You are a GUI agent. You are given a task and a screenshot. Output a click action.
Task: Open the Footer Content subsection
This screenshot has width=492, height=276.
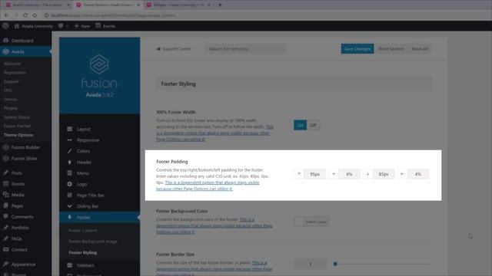click(83, 230)
